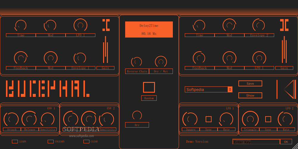Click the Reverse Chain knob

tap(136, 62)
